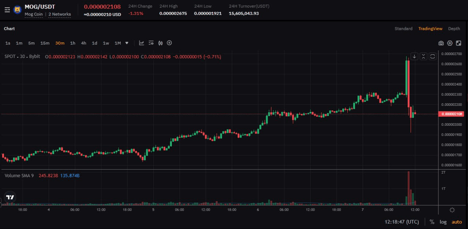Change candlestick chart type icon
The height and width of the screenshot is (229, 468).
[160, 43]
